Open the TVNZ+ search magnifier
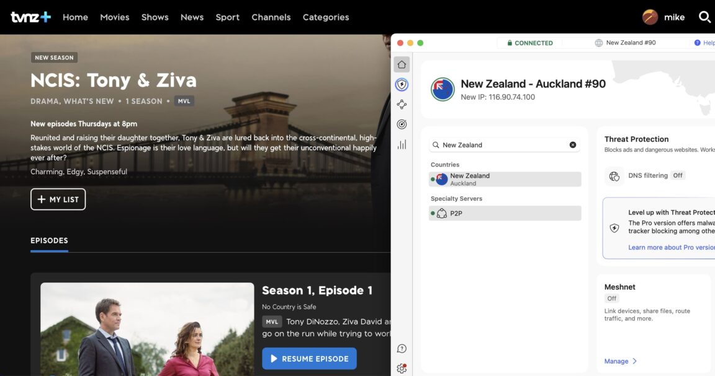The image size is (715, 376). pos(704,17)
